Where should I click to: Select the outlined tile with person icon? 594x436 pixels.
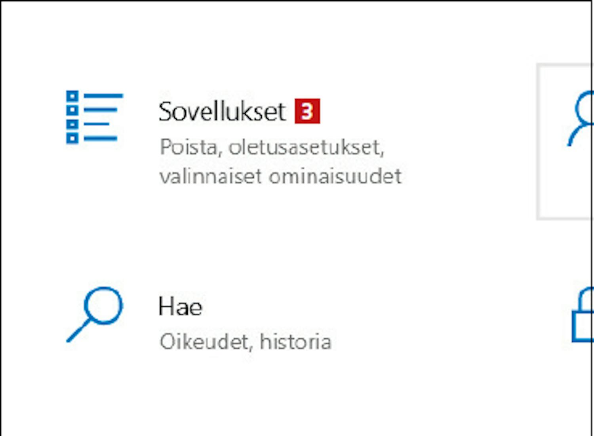pyautogui.click(x=565, y=141)
